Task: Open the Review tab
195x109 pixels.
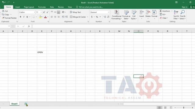Action: click(x=61, y=7)
